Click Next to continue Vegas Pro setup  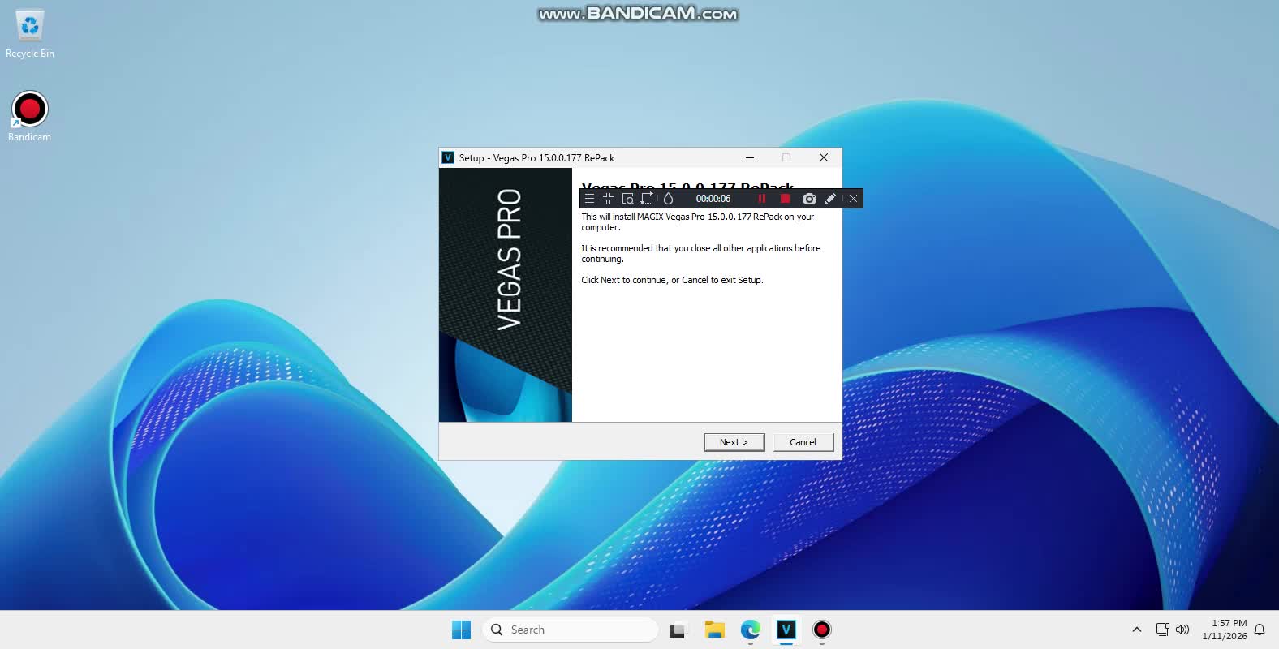(x=734, y=442)
